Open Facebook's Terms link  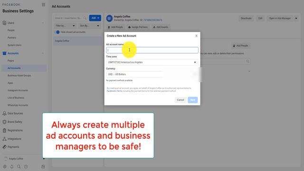(x=114, y=91)
